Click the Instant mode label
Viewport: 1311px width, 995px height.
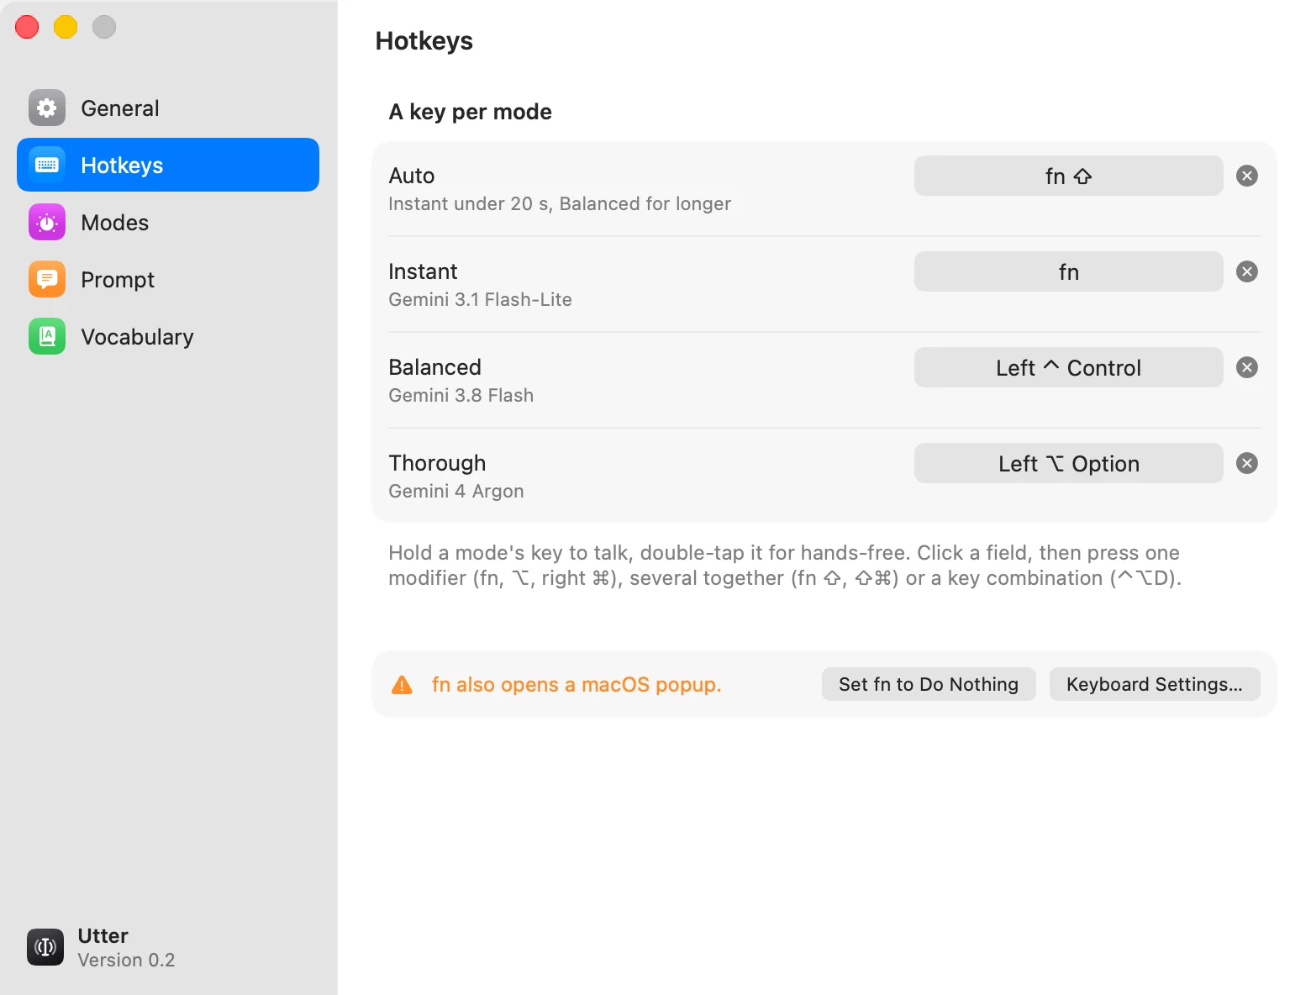point(423,271)
